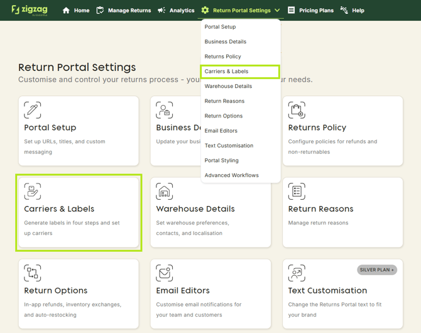Click the Silver Plan + badge

tap(377, 270)
